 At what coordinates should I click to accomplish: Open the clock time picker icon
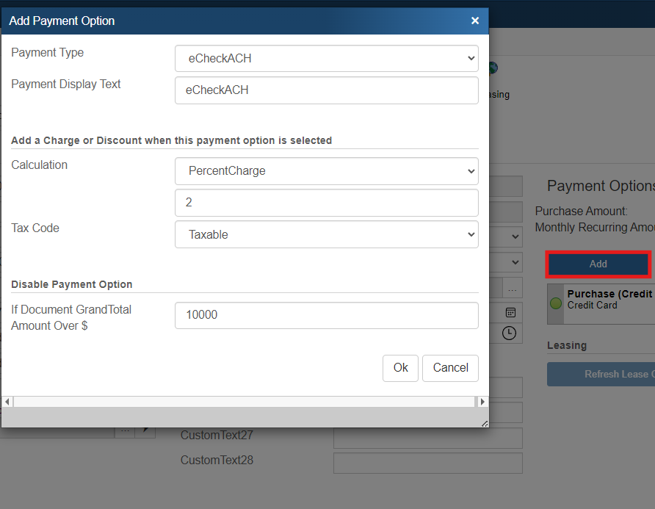click(x=509, y=333)
